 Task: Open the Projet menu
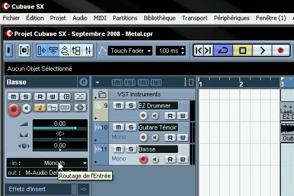click(x=58, y=18)
